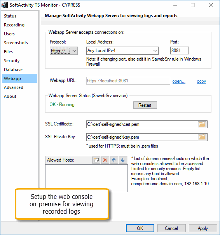
Task: Select the Recording section in sidebar
Action: pos(14,25)
